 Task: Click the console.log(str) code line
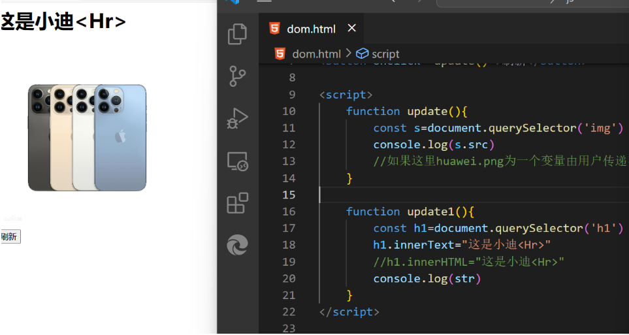pos(427,278)
